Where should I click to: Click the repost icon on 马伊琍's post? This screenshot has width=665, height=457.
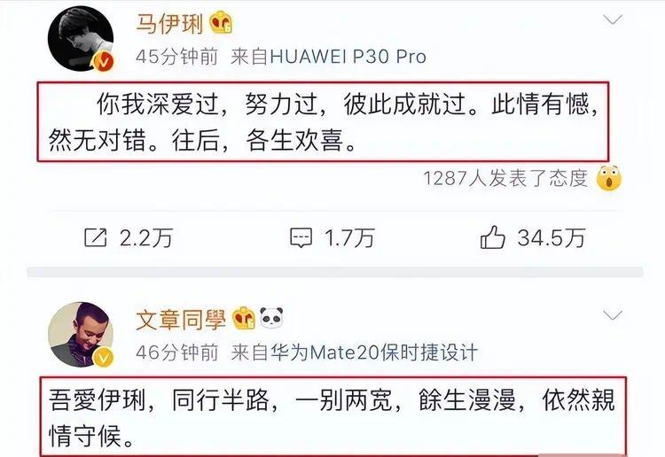95,237
